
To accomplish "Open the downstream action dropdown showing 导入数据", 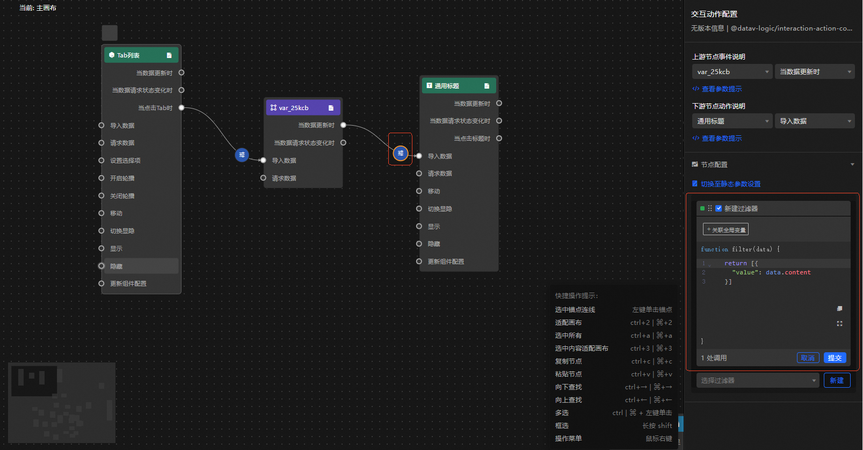I will pyautogui.click(x=814, y=121).
